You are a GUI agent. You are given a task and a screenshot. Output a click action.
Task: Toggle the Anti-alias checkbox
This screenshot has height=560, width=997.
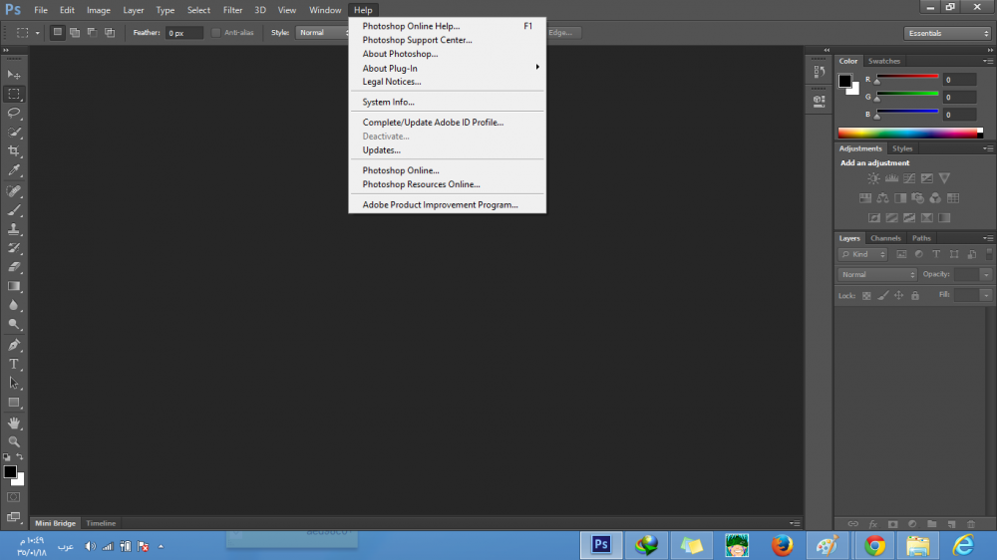tap(216, 33)
